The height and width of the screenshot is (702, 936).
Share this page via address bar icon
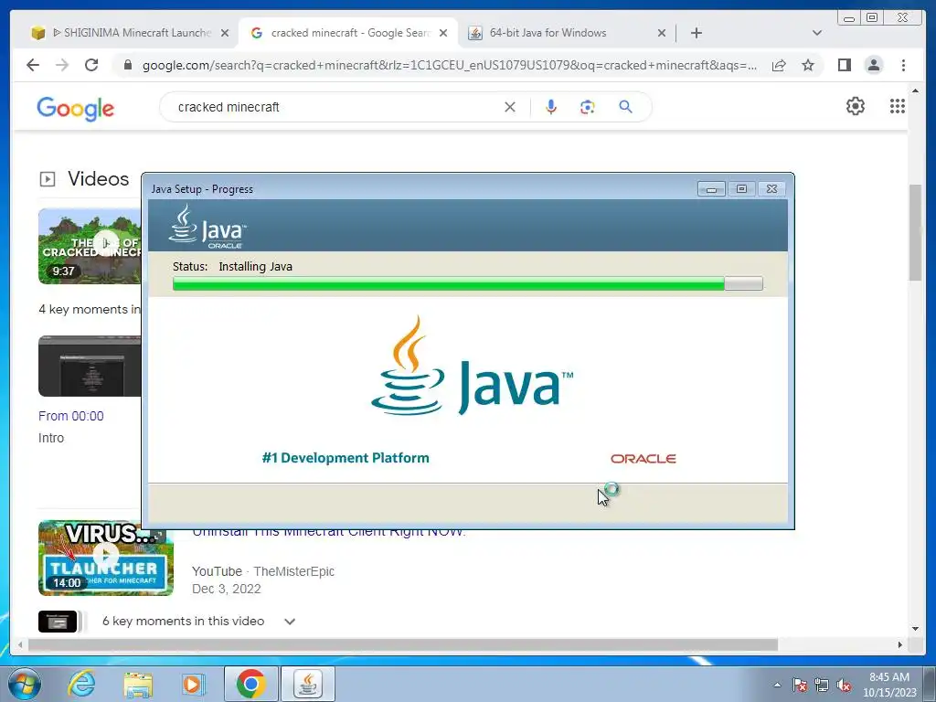[779, 65]
